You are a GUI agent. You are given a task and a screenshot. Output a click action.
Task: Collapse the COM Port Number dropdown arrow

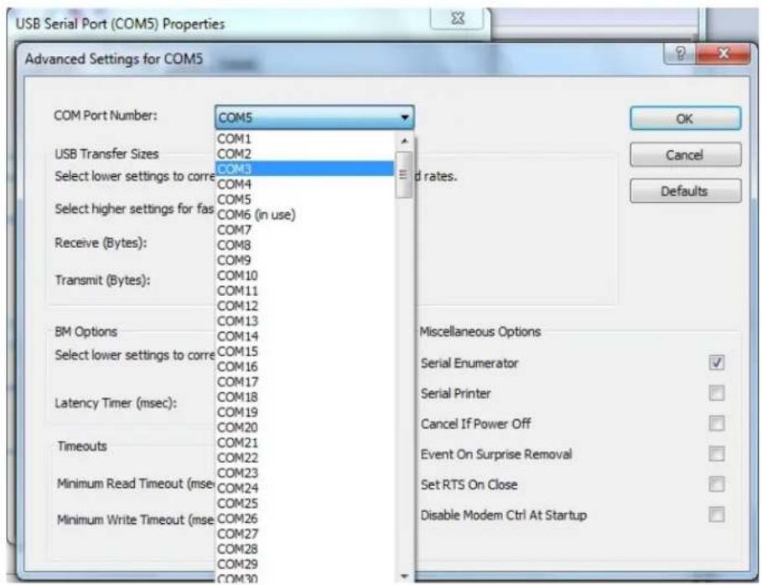tap(405, 119)
